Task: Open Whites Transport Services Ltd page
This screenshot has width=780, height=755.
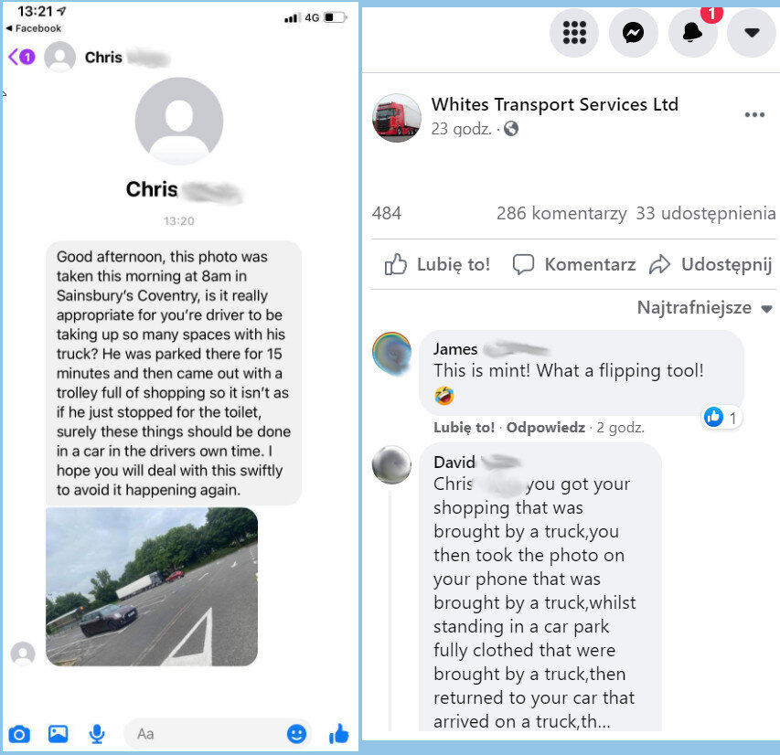Action: (555, 104)
